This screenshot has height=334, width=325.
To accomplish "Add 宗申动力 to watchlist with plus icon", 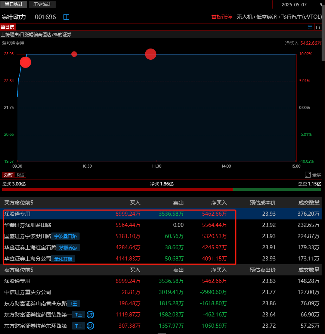I will click(66, 17).
